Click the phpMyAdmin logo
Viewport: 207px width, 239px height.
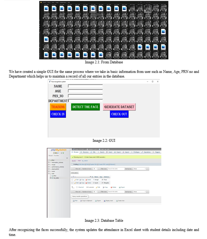pos(59,150)
